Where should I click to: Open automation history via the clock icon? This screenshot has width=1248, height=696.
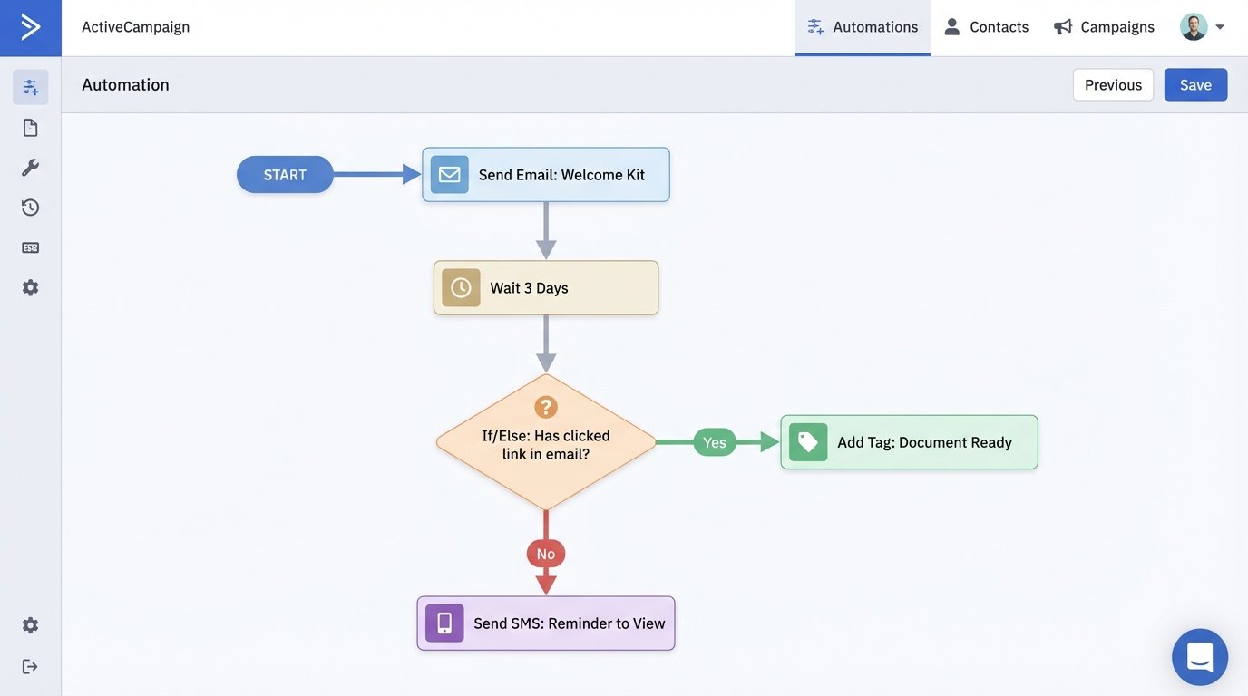coord(30,207)
